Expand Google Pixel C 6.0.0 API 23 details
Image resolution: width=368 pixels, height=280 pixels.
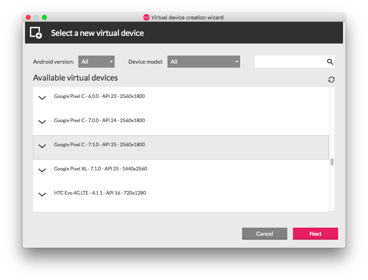[42, 98]
